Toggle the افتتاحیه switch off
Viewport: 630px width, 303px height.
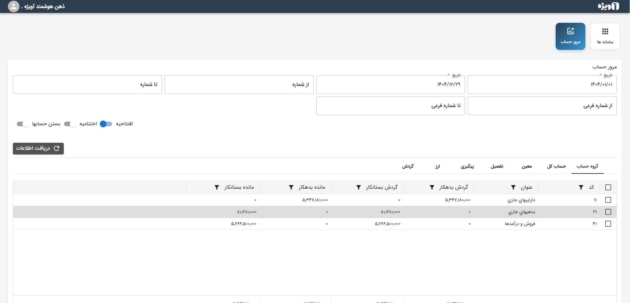coord(106,124)
